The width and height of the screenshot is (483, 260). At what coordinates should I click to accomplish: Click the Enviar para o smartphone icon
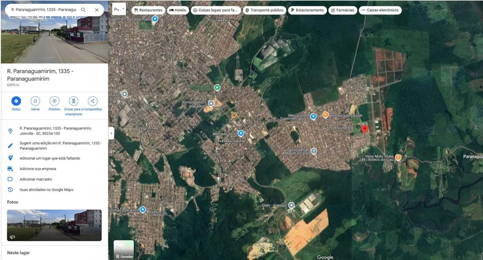pyautogui.click(x=73, y=101)
